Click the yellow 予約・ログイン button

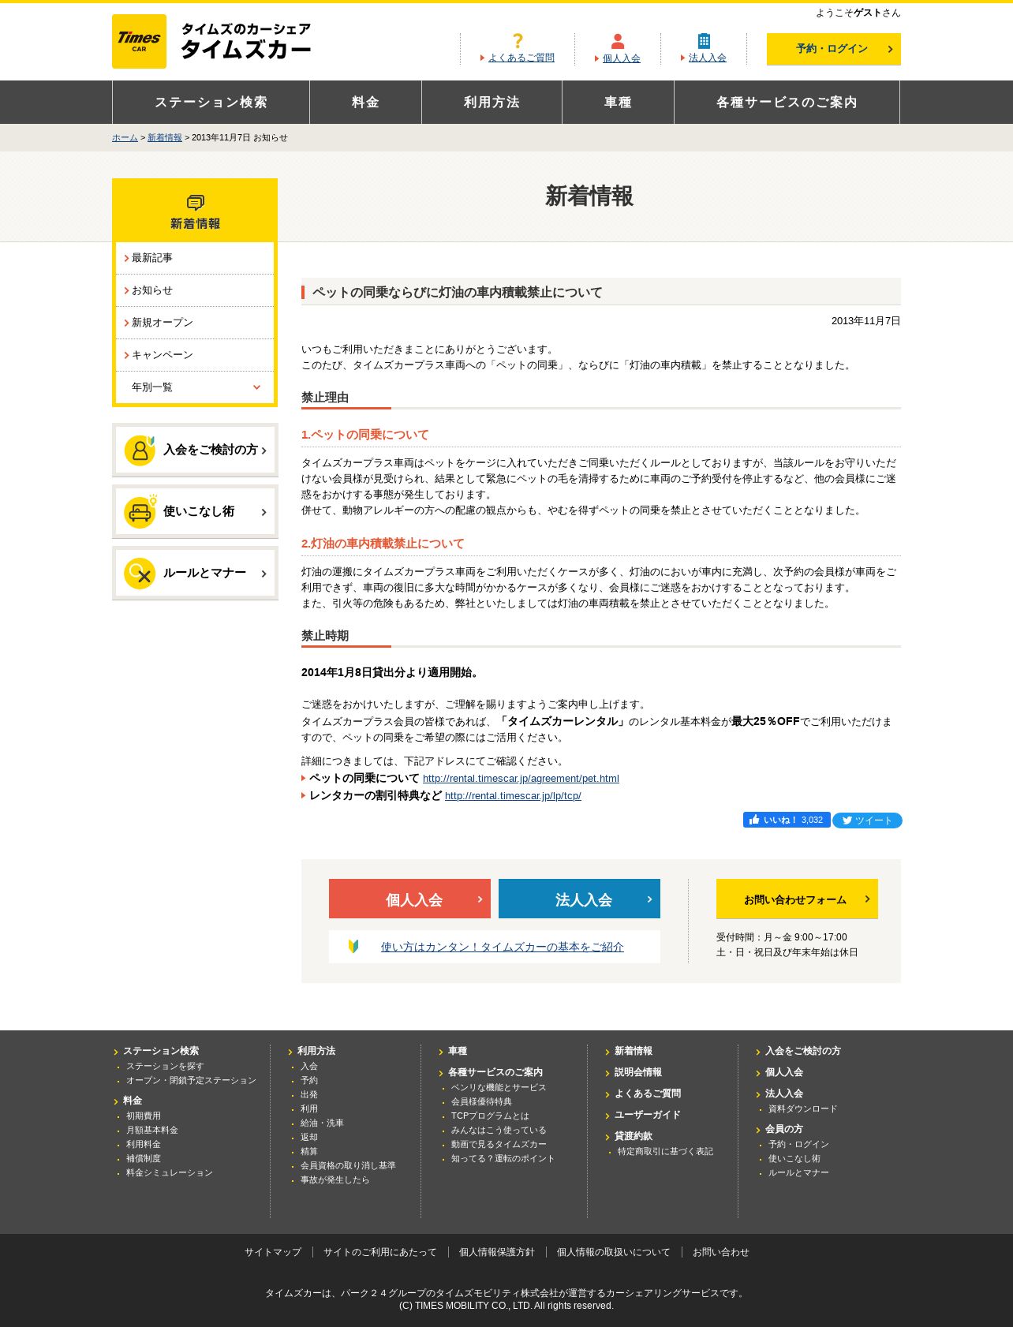(x=833, y=49)
